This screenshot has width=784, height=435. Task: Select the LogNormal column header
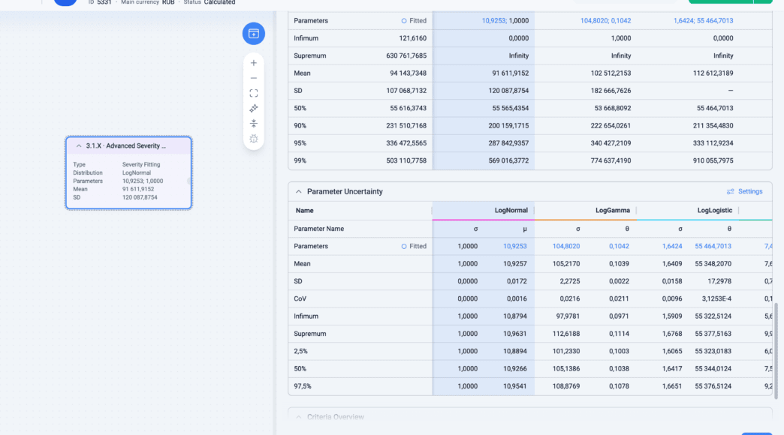(511, 211)
